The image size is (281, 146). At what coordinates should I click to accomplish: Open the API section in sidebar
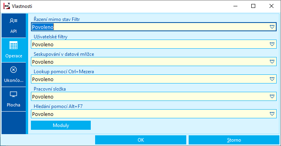[13, 26]
